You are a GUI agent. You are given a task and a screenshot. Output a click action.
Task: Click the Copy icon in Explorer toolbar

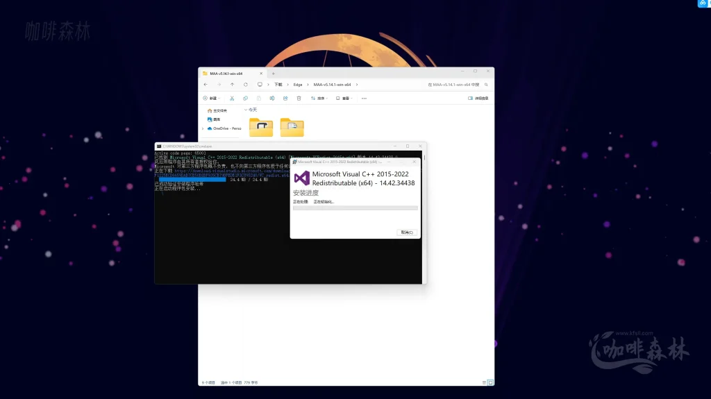pos(245,99)
